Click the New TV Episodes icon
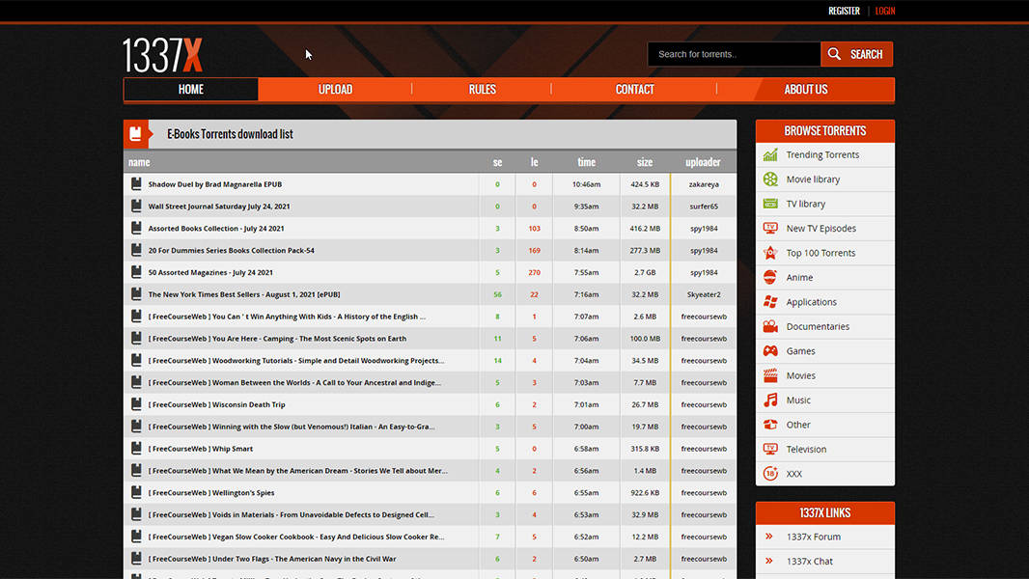Image resolution: width=1029 pixels, height=579 pixels. pos(770,228)
